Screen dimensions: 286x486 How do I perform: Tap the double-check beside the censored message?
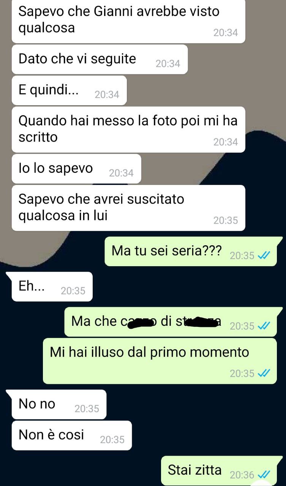pos(264,326)
